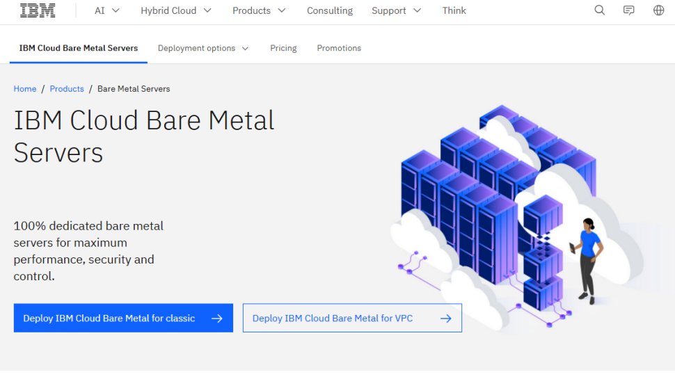Expand Deployment options dropdown
675x379 pixels.
point(203,48)
